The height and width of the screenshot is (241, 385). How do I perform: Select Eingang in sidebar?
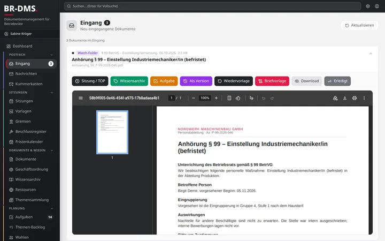point(31,64)
